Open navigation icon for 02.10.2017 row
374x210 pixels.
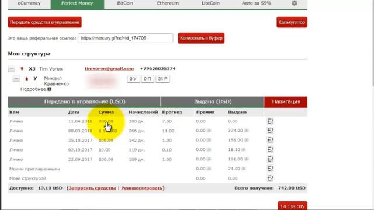(x=270, y=149)
